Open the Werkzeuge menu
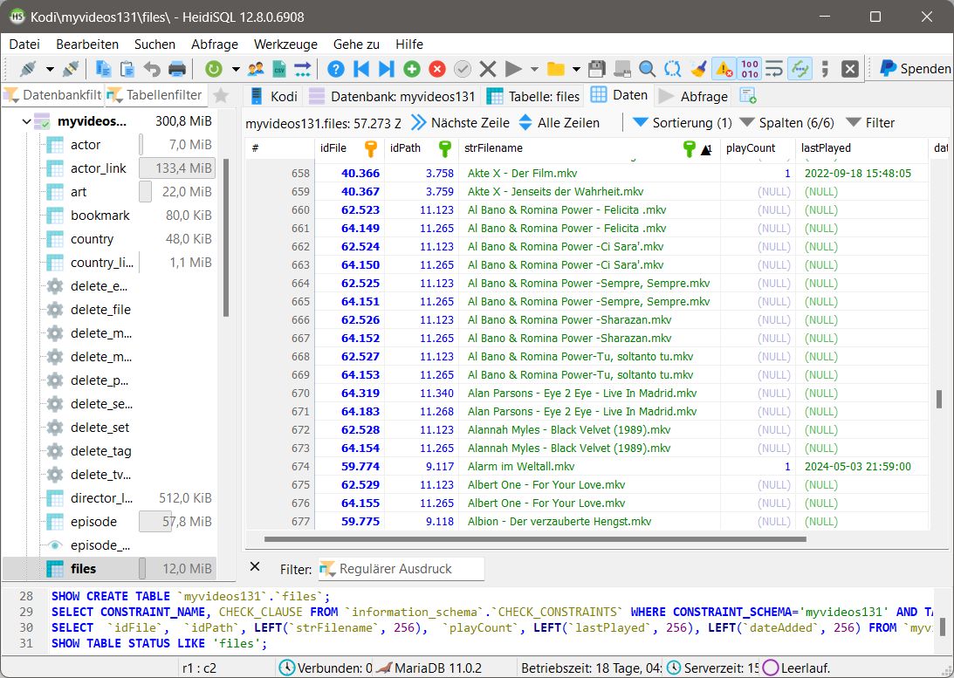The width and height of the screenshot is (954, 678). 285,45
